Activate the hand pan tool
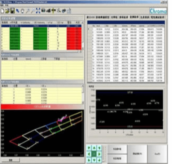 [22, 11]
